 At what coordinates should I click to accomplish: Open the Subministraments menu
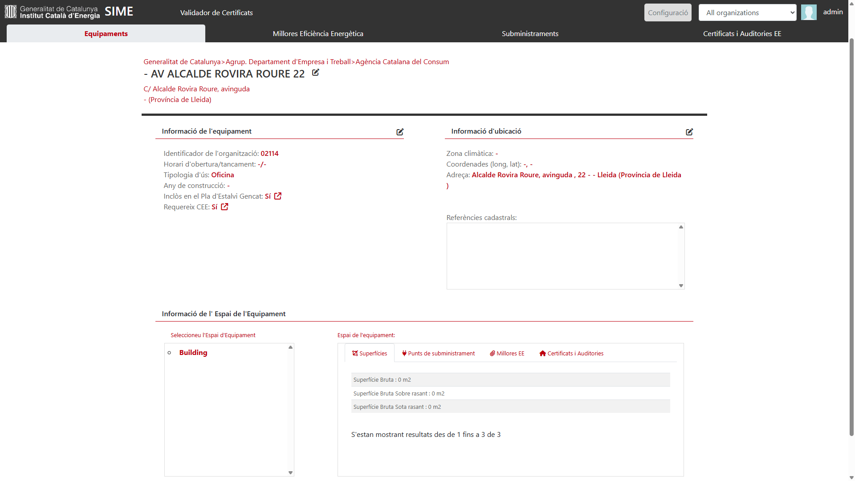530,34
